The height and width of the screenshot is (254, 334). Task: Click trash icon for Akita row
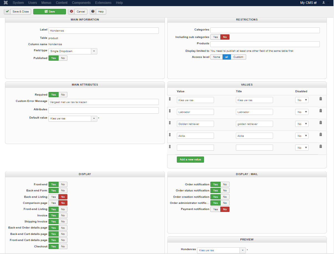pos(321,134)
